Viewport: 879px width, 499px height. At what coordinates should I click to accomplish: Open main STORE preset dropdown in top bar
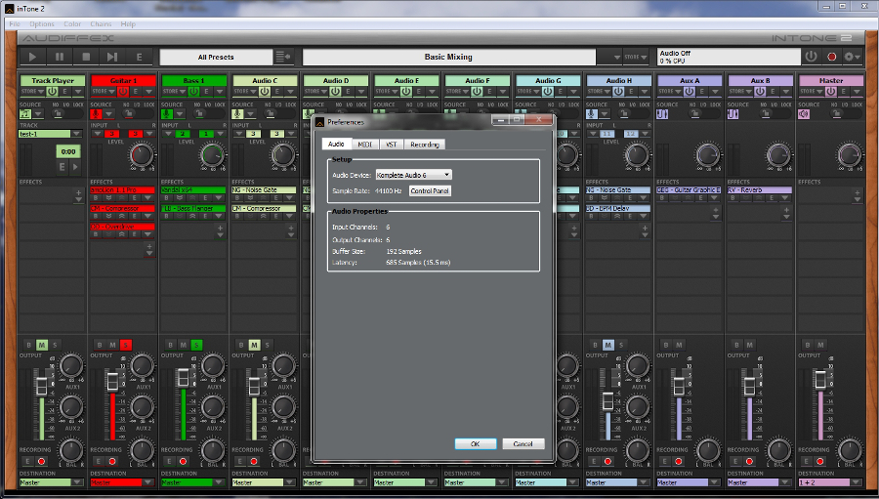click(635, 57)
